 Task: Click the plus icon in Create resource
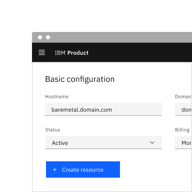pos(55,170)
